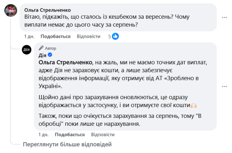Screen dimensions: 232x153
Task: Click the Автор pen badge icon
Action: (x=41, y=49)
